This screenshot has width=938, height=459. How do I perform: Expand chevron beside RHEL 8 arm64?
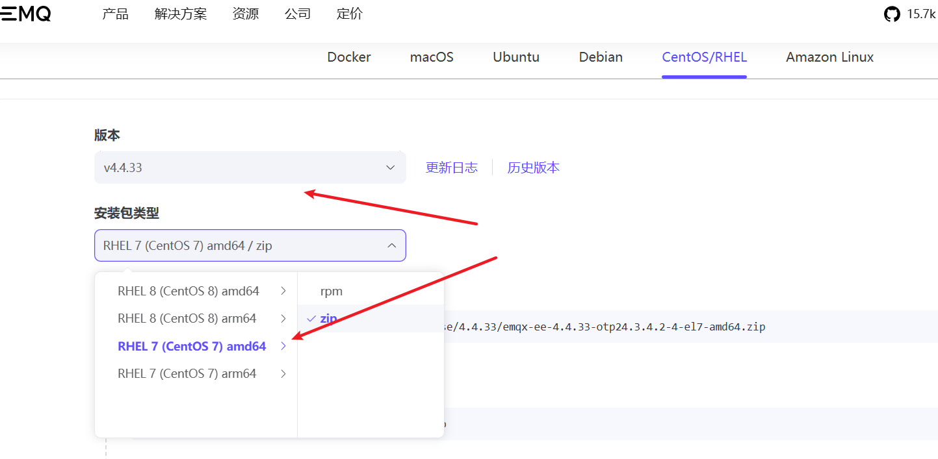click(283, 318)
